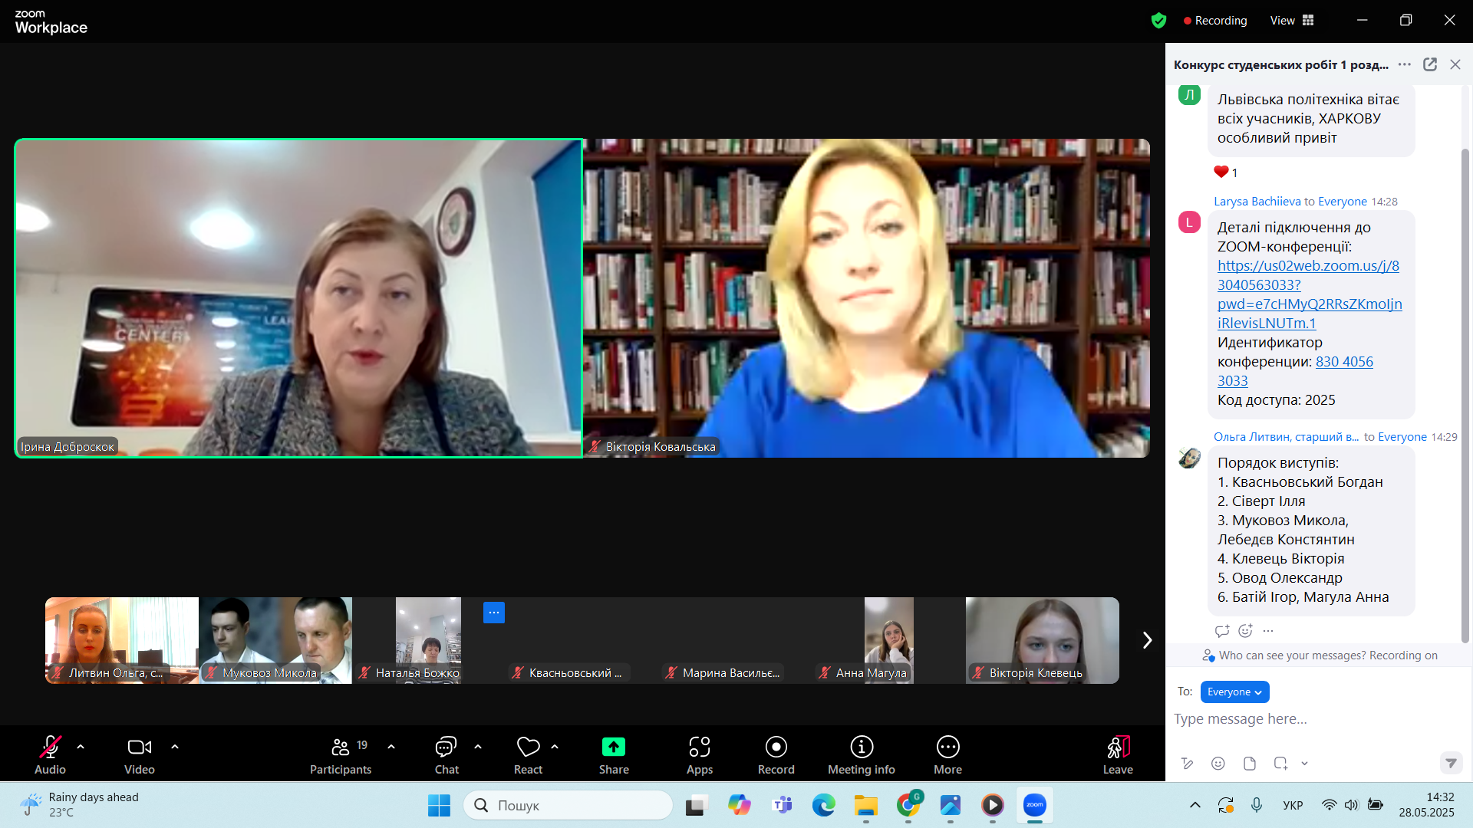Viewport: 1473px width, 828px height.
Task: Show hidden system tray icons
Action: click(1195, 805)
